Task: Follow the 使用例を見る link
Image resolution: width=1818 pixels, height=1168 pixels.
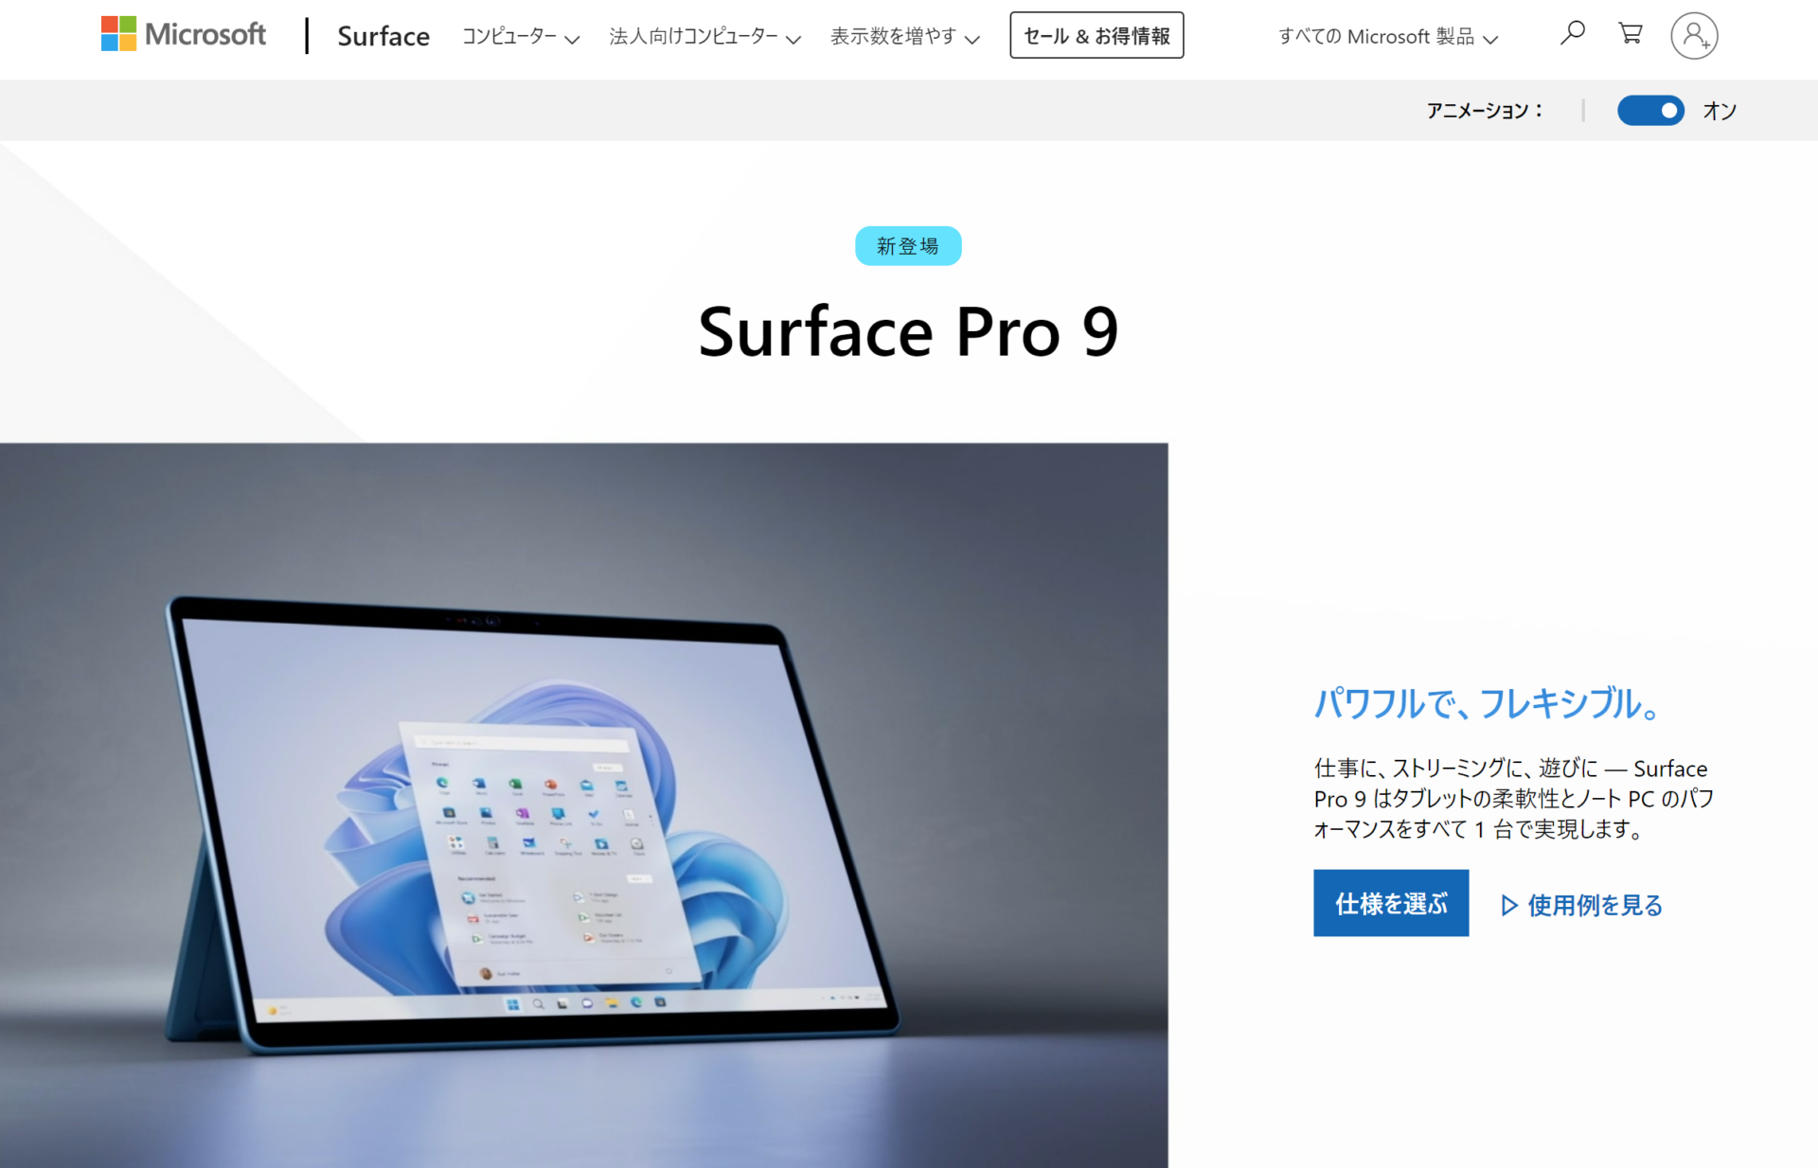Action: coord(1582,905)
